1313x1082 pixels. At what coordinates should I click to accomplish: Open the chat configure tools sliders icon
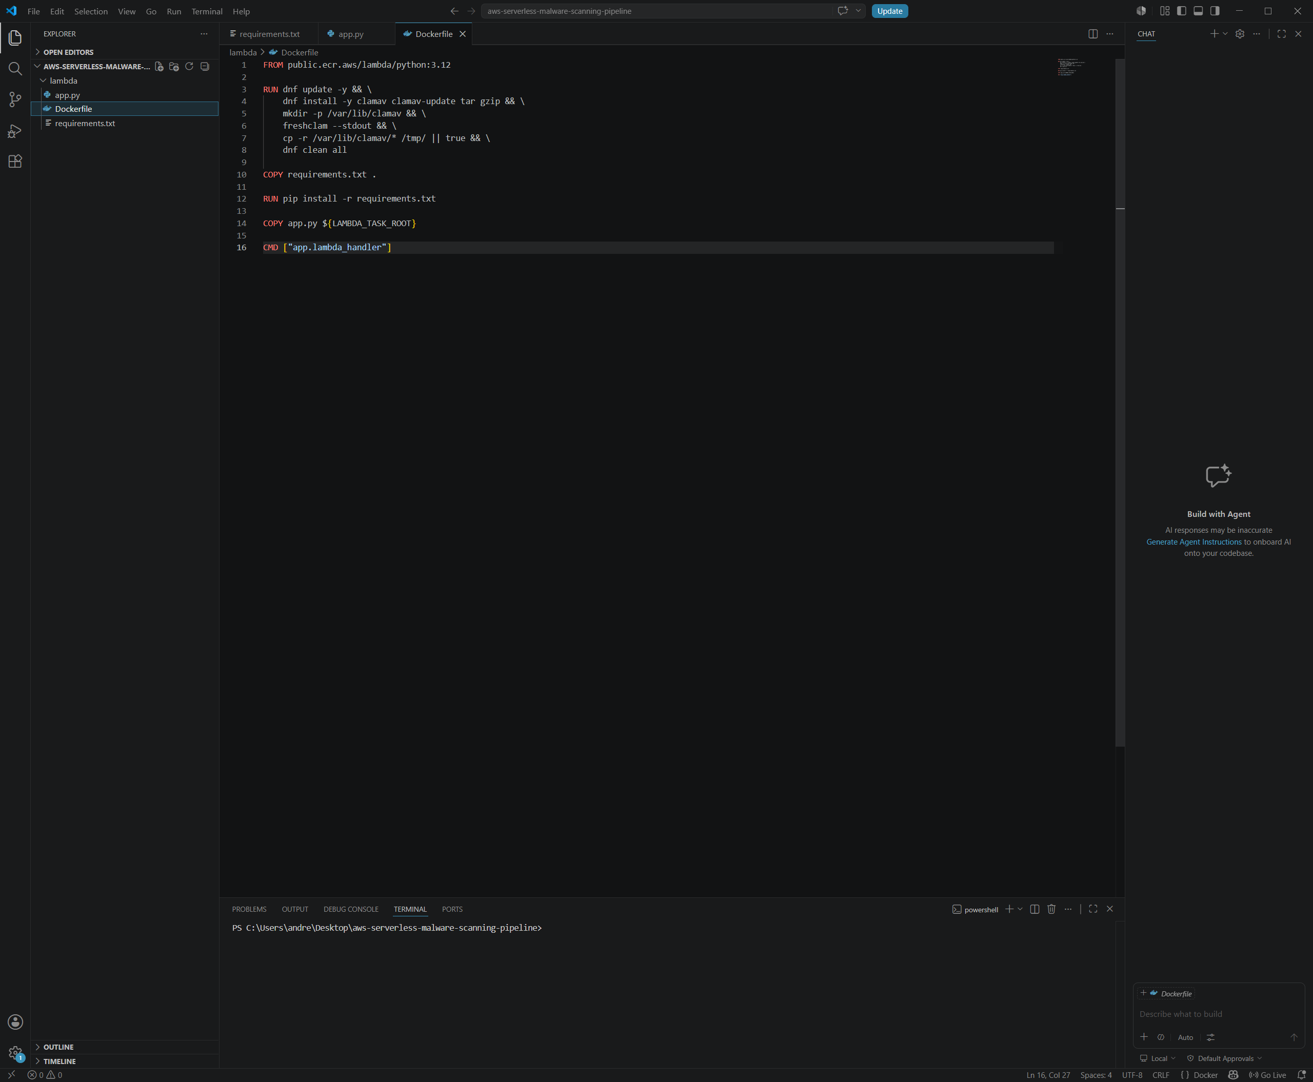[x=1210, y=1038]
